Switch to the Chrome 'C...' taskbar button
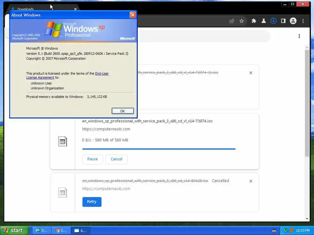 tap(61, 231)
